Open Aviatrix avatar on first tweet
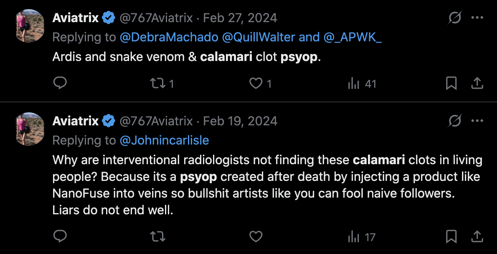The height and width of the screenshot is (254, 497). (x=30, y=26)
